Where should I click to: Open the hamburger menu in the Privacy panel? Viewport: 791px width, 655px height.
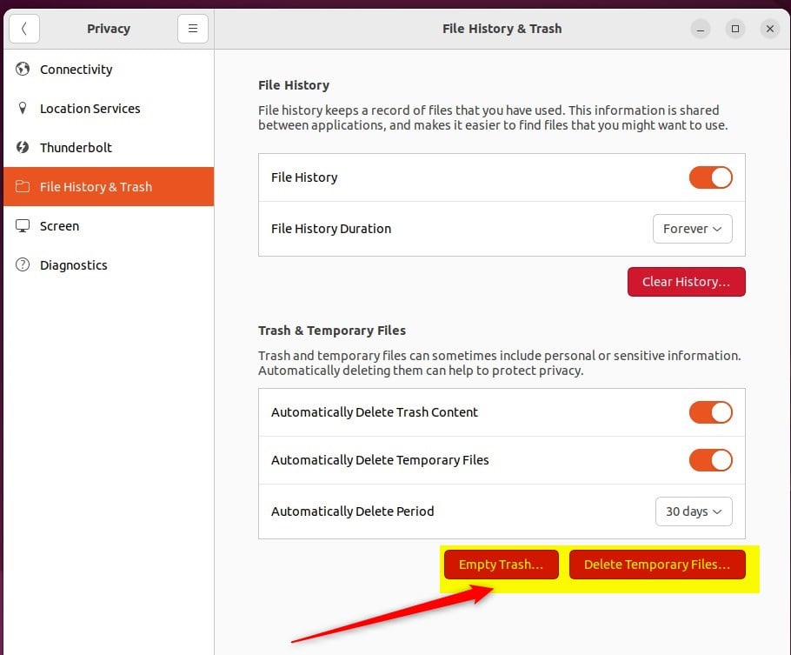pyautogui.click(x=192, y=28)
